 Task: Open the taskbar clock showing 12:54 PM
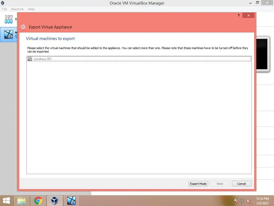click(262, 201)
